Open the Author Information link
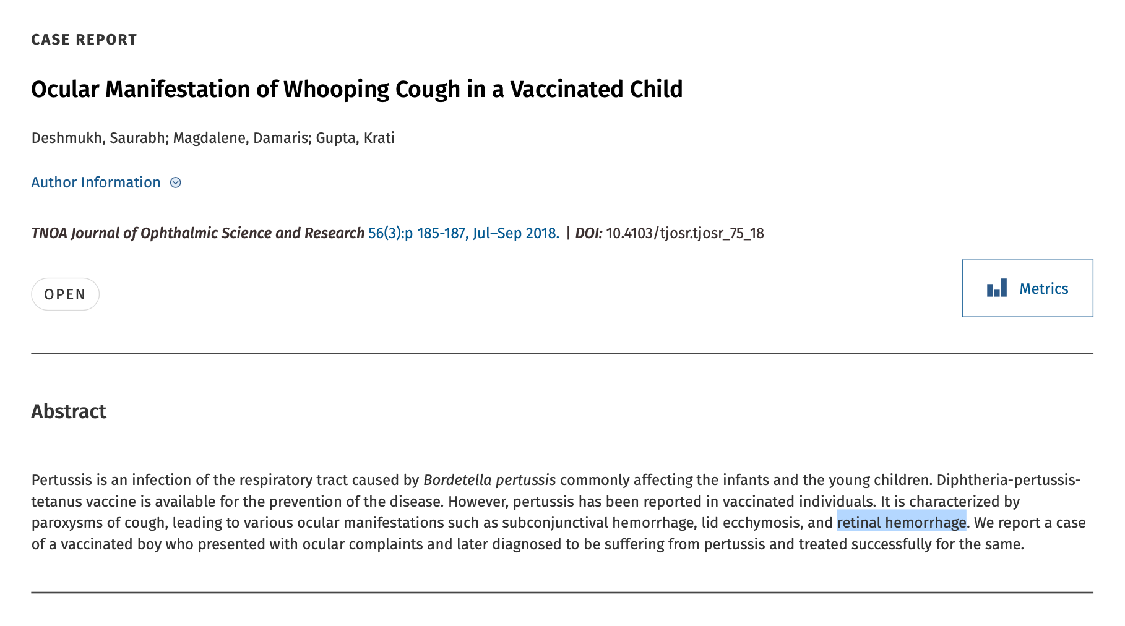The height and width of the screenshot is (626, 1125). pyautogui.click(x=96, y=182)
